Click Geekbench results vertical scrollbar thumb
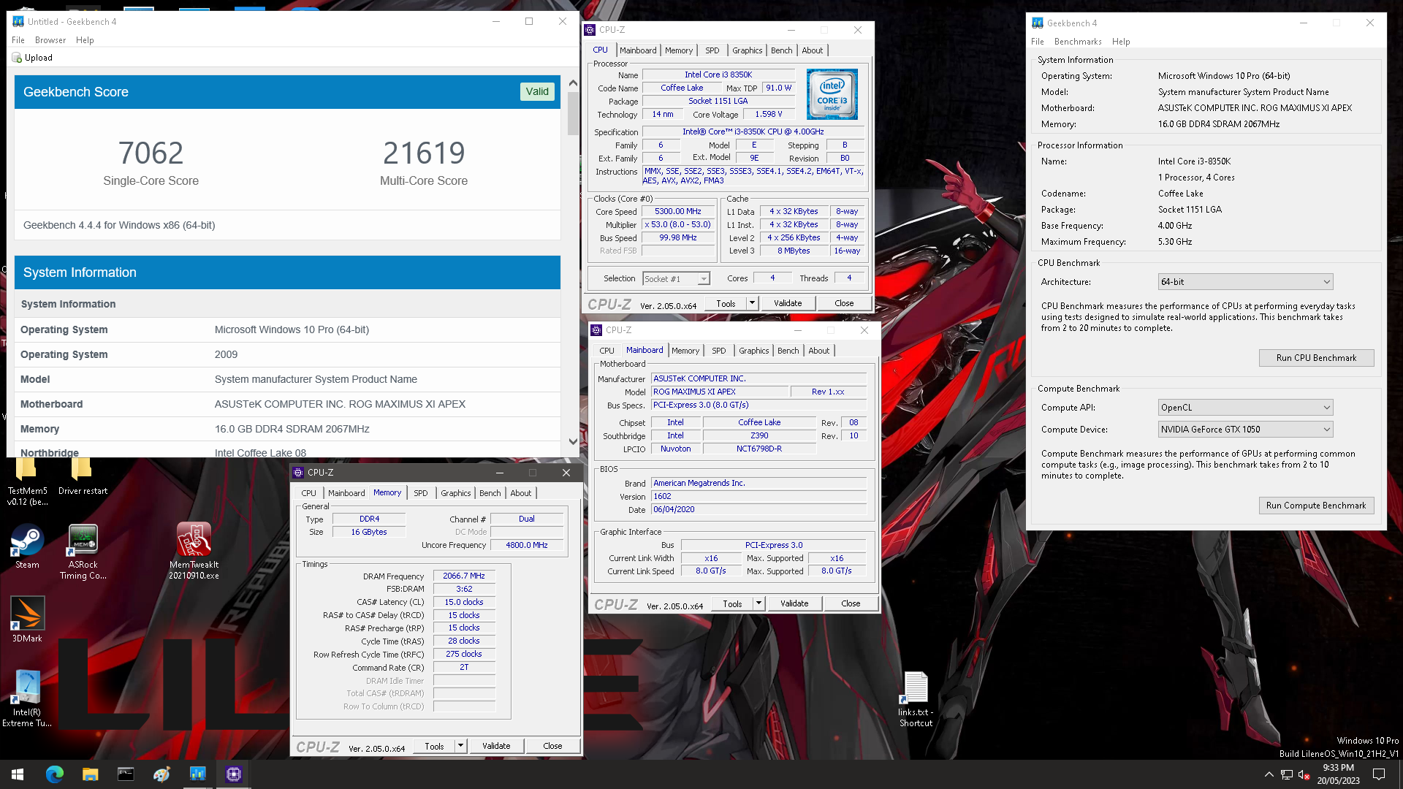The image size is (1403, 789). click(573, 113)
